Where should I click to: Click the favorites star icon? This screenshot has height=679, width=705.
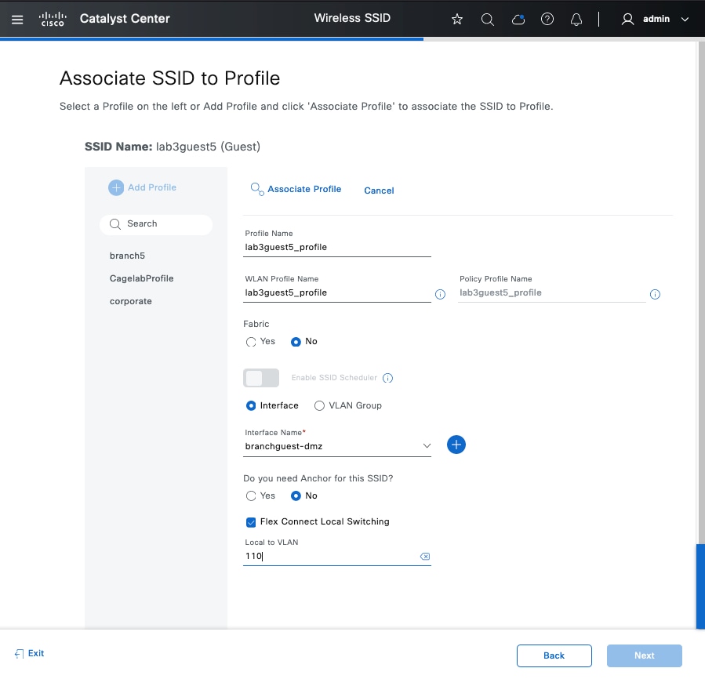(457, 20)
